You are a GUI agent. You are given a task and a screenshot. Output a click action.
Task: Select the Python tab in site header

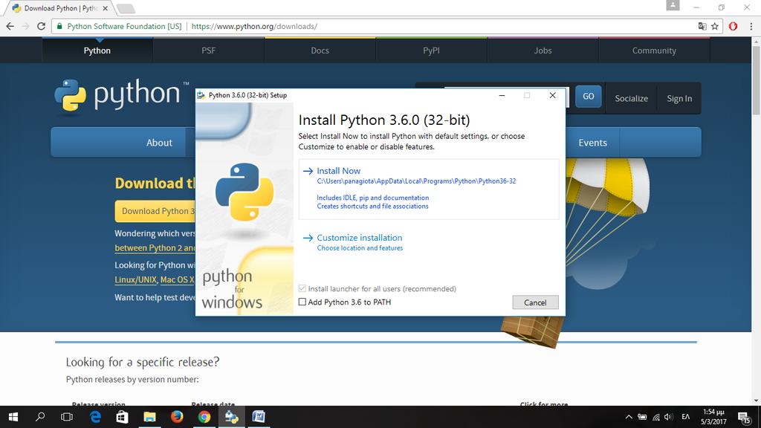tap(97, 51)
